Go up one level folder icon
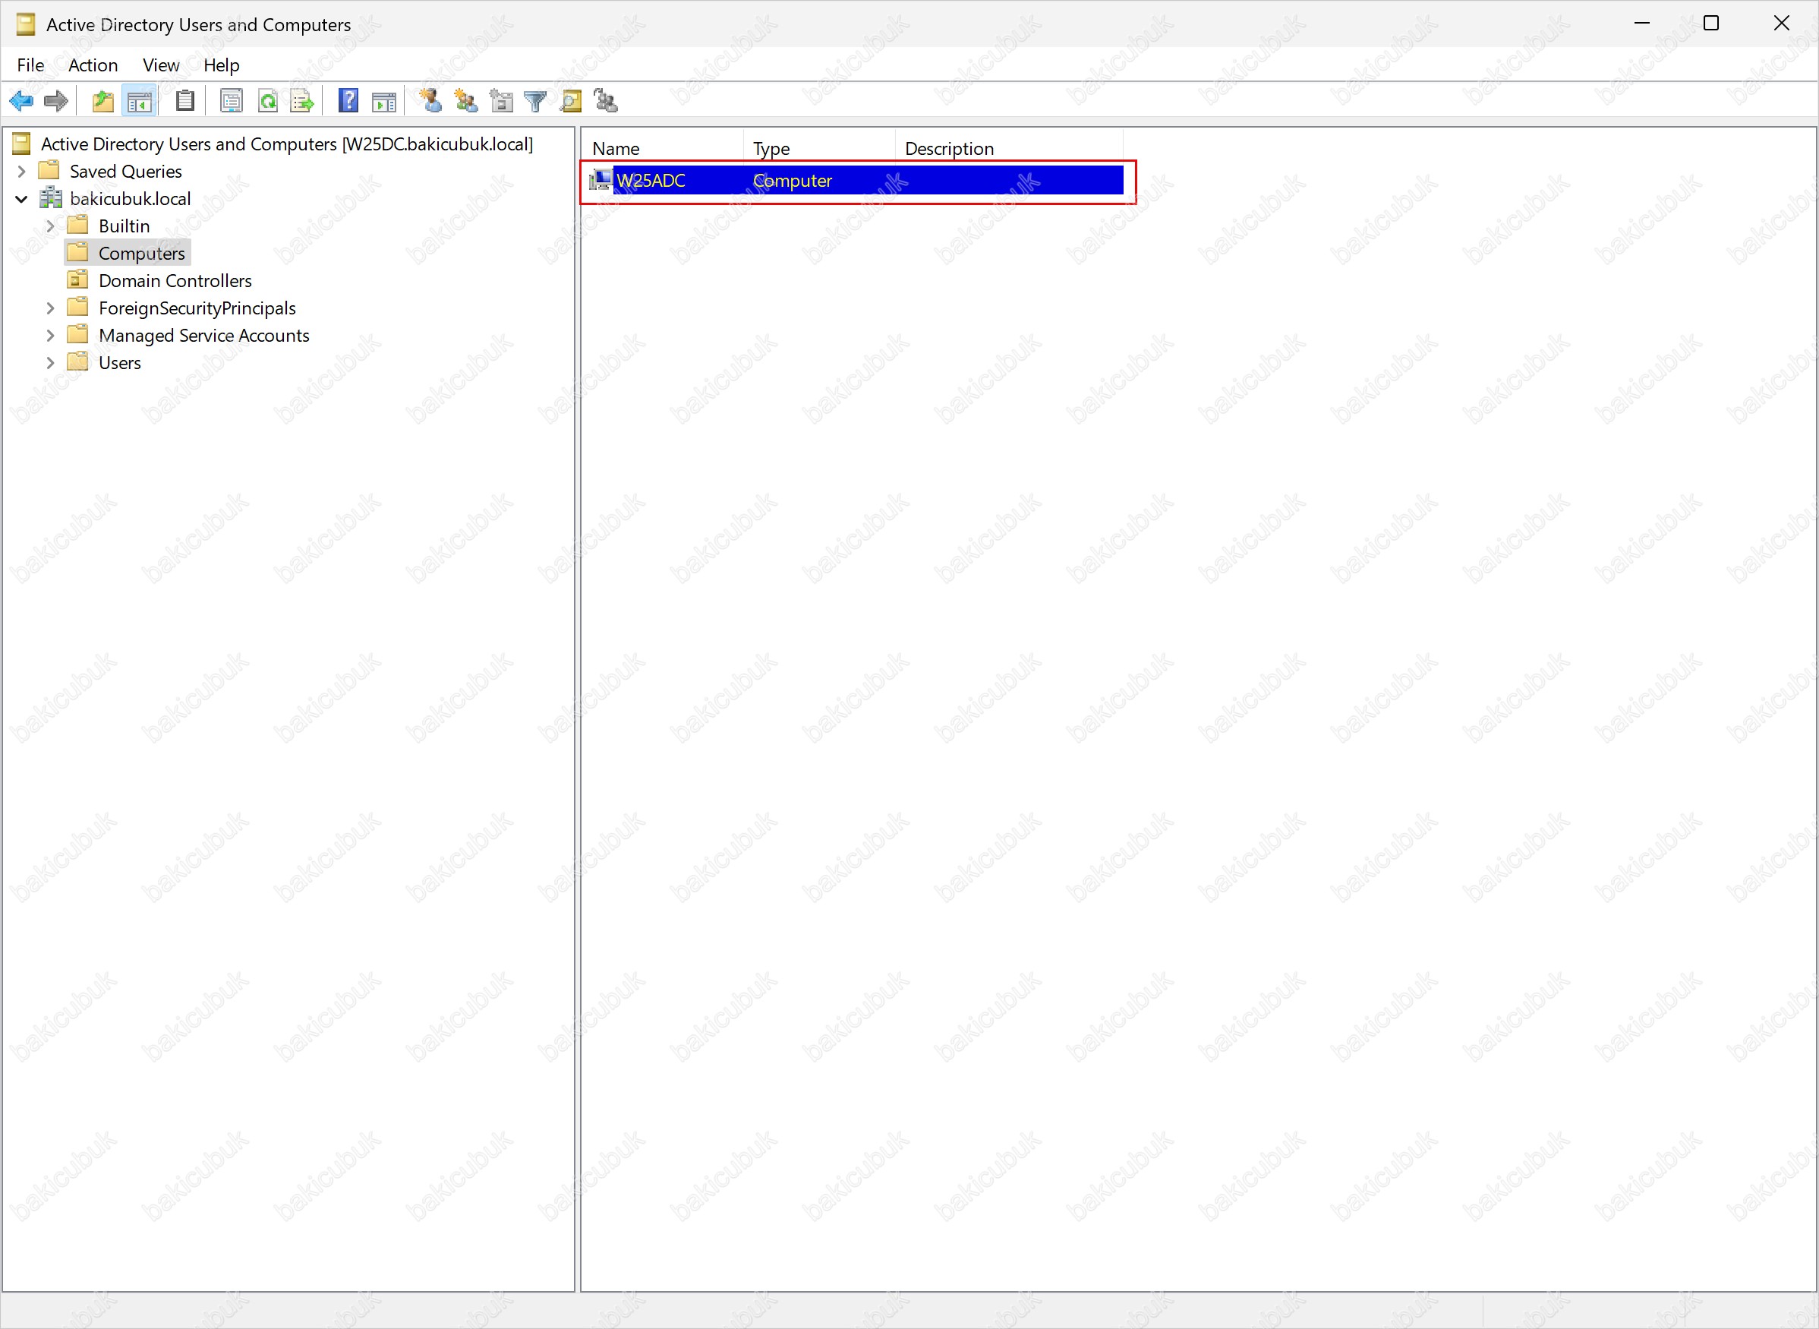This screenshot has height=1329, width=1819. click(103, 101)
